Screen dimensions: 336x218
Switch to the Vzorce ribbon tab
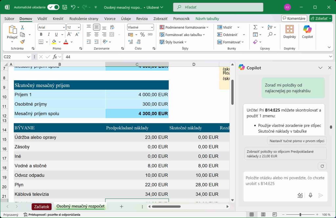pyautogui.click(x=110, y=19)
